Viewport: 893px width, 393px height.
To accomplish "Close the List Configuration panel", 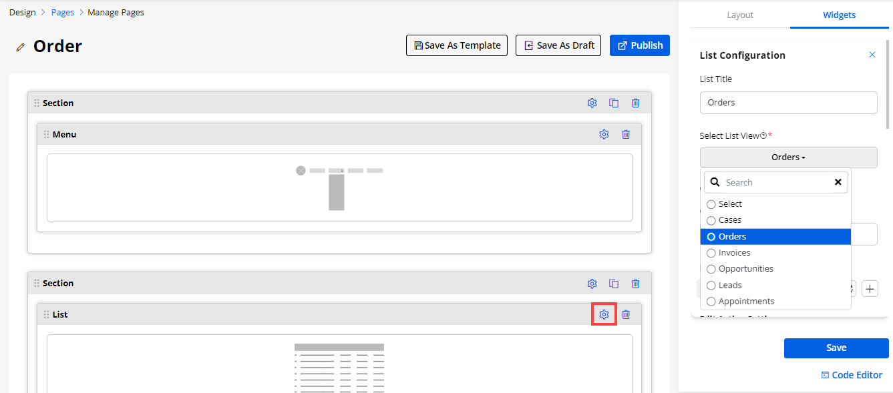I will [872, 55].
